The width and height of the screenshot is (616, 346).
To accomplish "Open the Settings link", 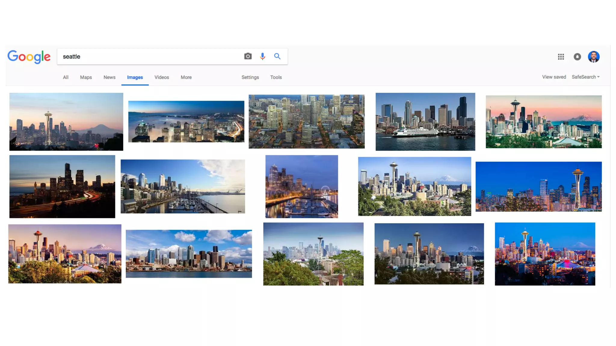I will pyautogui.click(x=250, y=77).
